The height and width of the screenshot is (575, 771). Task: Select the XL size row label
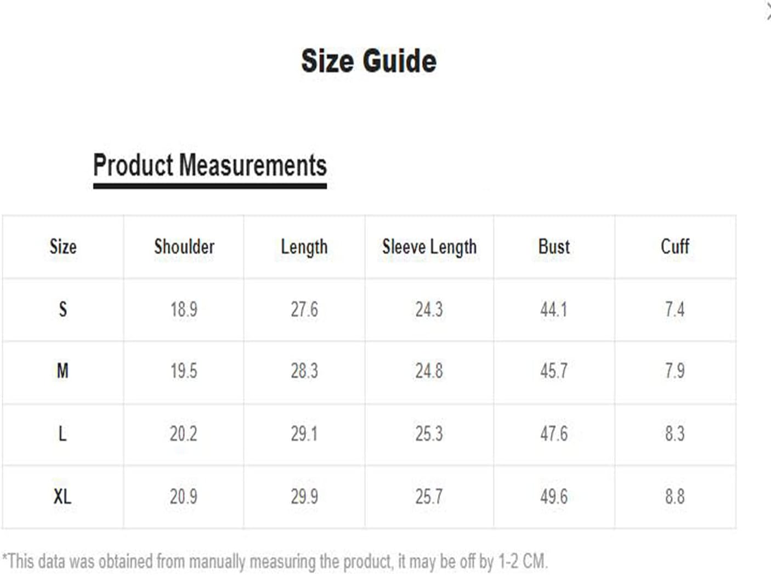pos(63,497)
